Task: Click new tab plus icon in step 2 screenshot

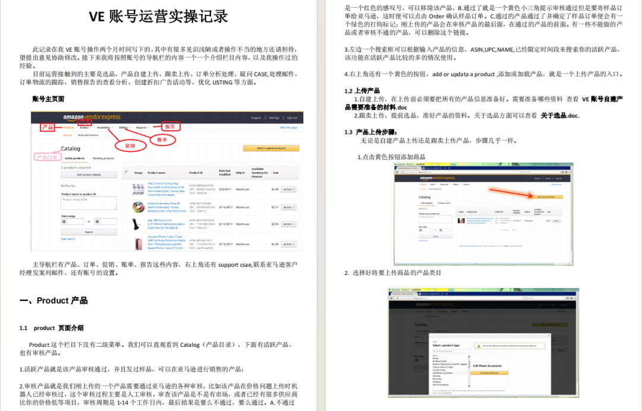Action: click(x=446, y=293)
